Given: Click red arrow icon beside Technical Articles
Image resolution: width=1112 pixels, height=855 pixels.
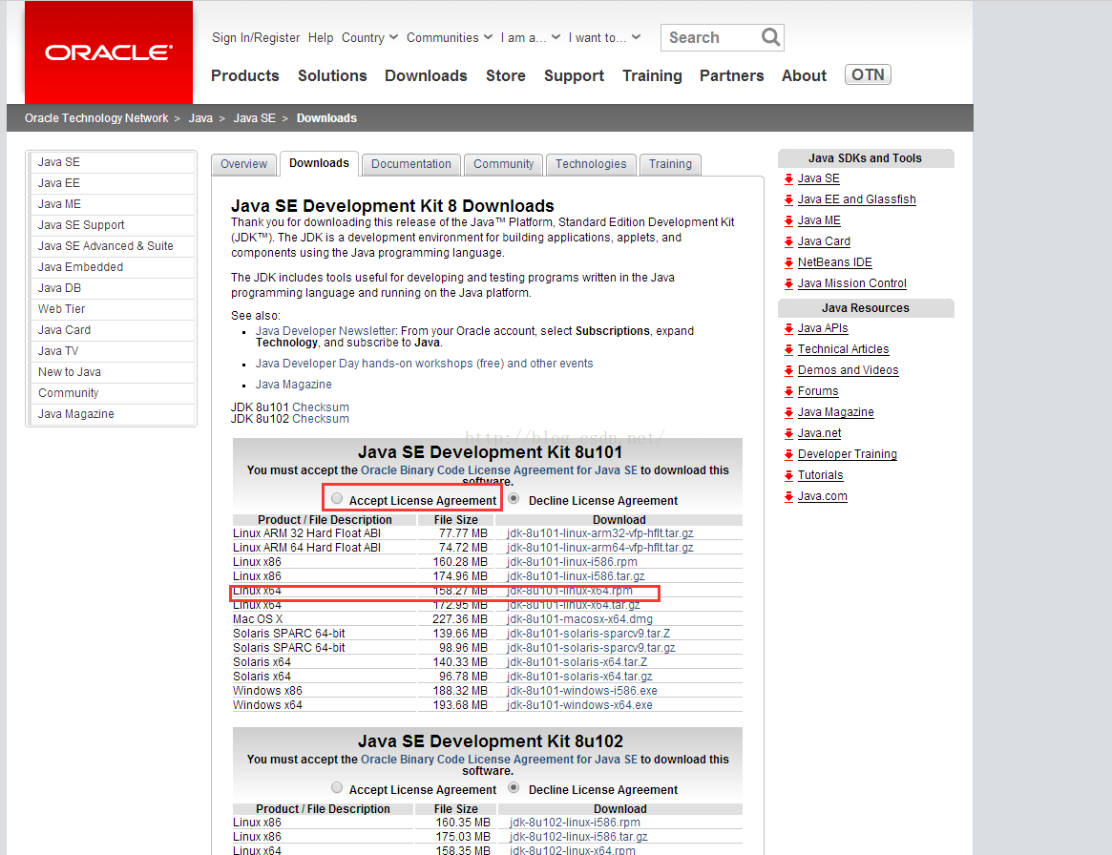Looking at the screenshot, I should 788,349.
